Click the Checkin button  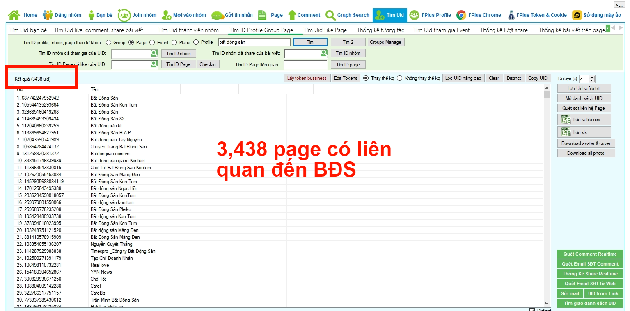point(208,64)
